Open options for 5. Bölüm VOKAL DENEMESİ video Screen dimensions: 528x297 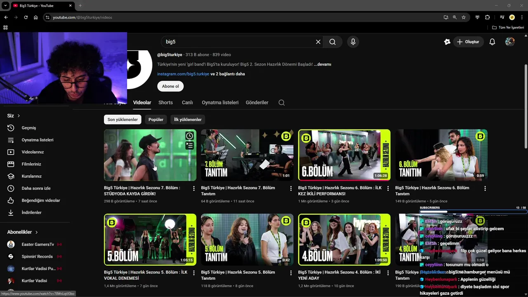pyautogui.click(x=194, y=273)
